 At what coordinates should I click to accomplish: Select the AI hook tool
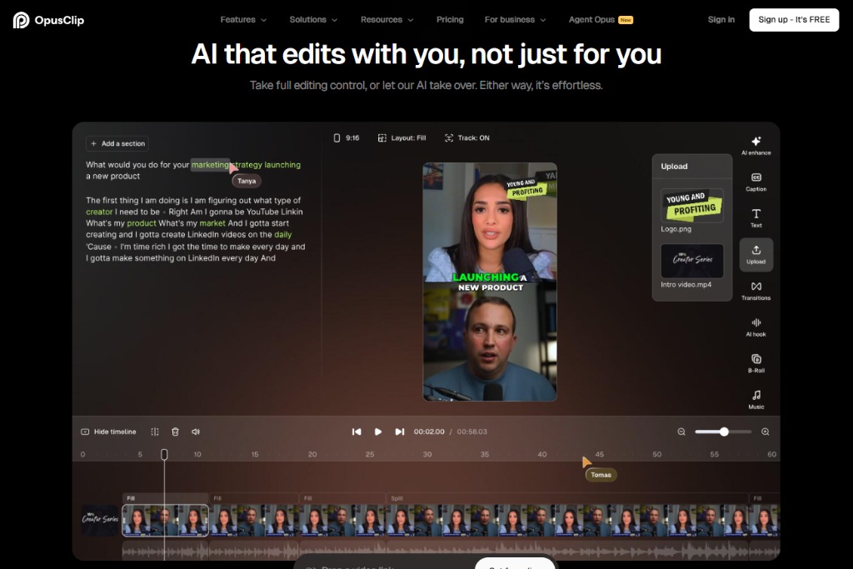(756, 327)
